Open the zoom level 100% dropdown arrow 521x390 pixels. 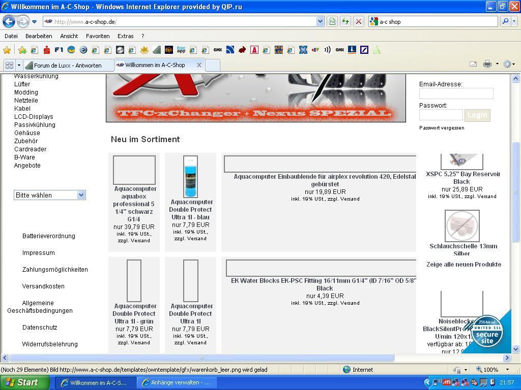[507, 370]
